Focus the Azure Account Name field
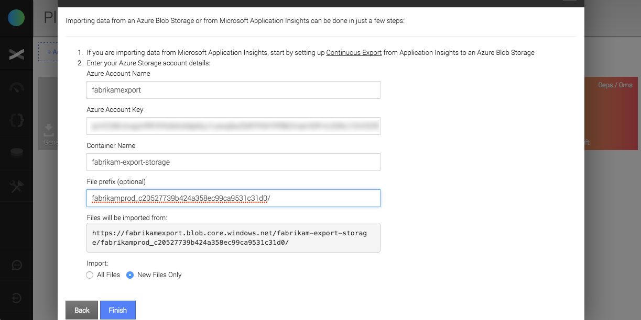641x320 pixels. click(233, 90)
